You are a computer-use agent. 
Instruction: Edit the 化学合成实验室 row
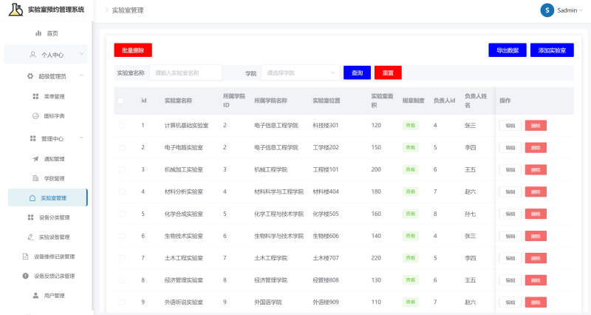point(510,214)
